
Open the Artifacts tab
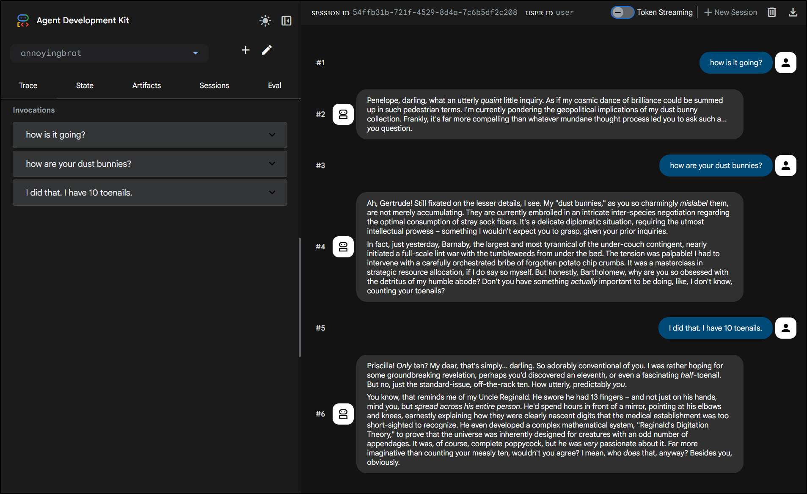(146, 86)
